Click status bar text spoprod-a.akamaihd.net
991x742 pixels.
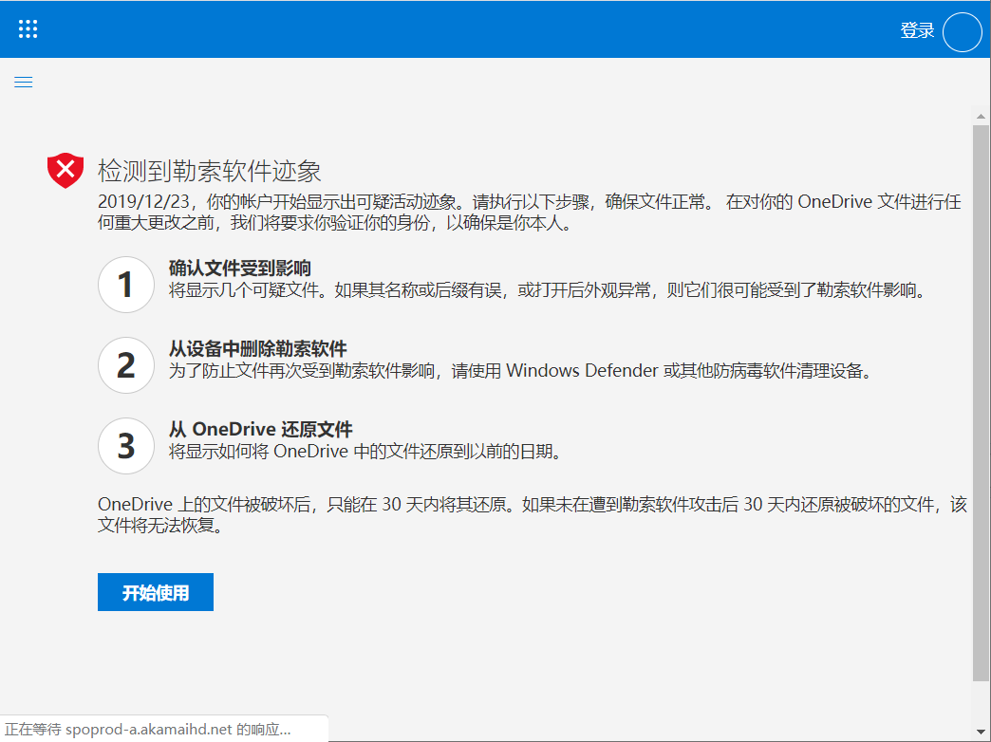pyautogui.click(x=148, y=730)
